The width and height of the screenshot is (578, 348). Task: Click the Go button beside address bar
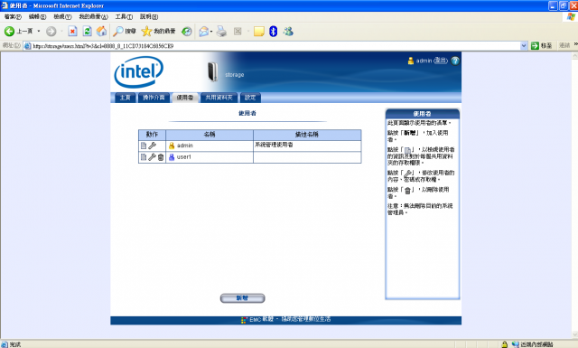(x=542, y=46)
